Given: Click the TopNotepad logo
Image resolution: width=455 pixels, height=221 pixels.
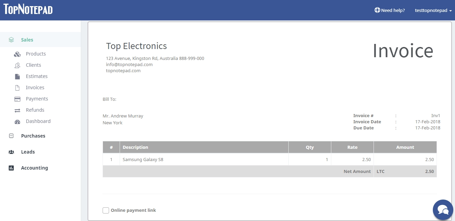Looking at the screenshot, I should 28,10.
